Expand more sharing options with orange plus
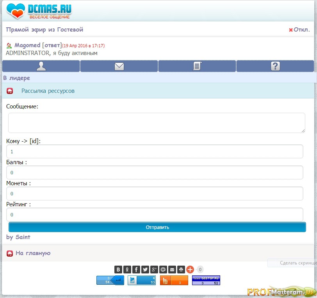 190,270
